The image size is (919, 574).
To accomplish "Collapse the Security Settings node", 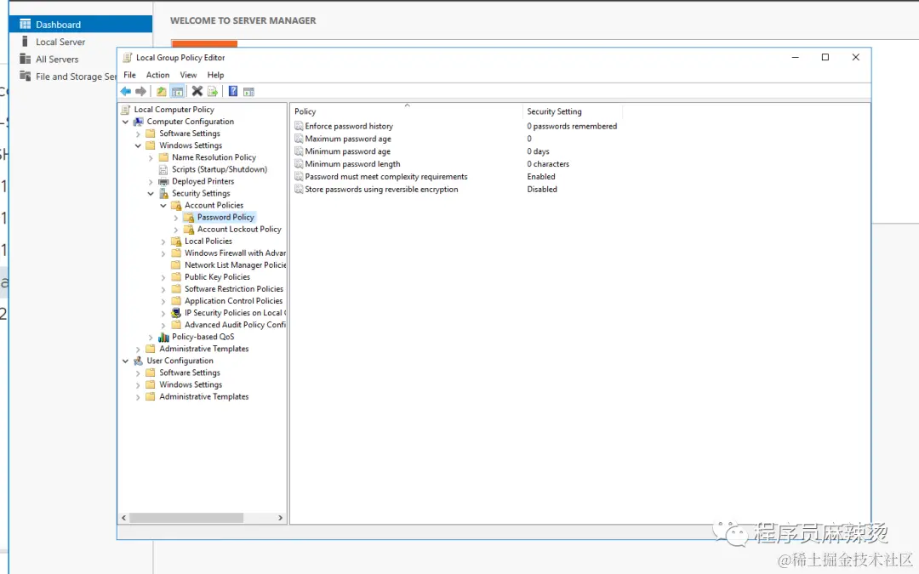I will [x=151, y=193].
